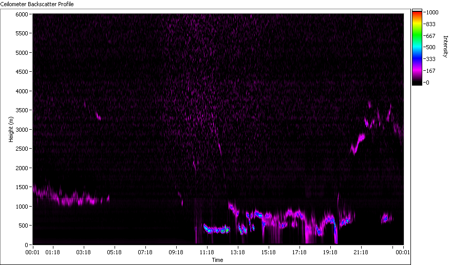This screenshot has width=450, height=265.
Task: Click the 1500 height axis label
Action: pos(22,187)
